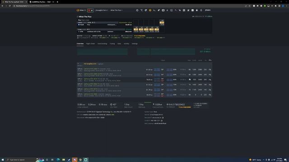Select the second browser tab
The height and width of the screenshot is (162, 289).
[x=41, y=2]
